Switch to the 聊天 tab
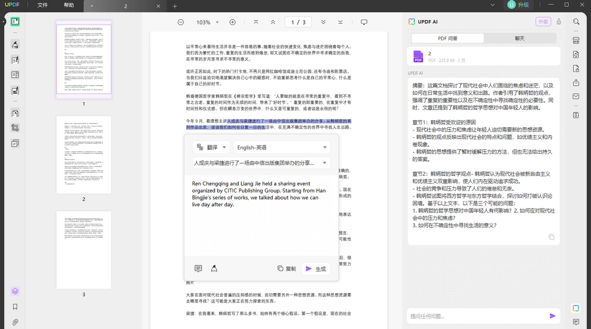 click(520, 38)
